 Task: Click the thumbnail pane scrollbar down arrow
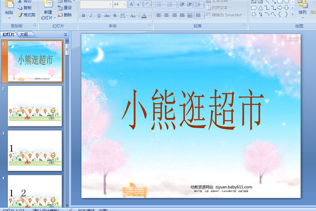[x=67, y=205]
